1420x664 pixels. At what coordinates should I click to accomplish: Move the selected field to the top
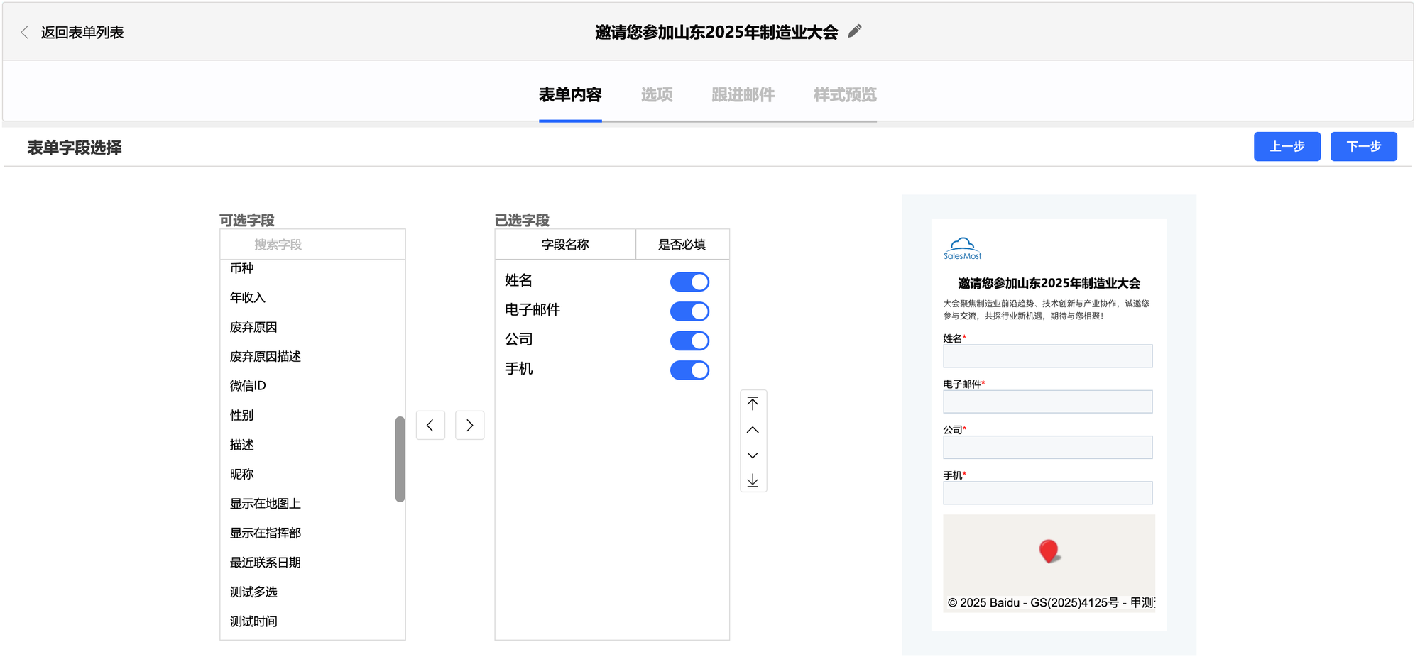[753, 404]
